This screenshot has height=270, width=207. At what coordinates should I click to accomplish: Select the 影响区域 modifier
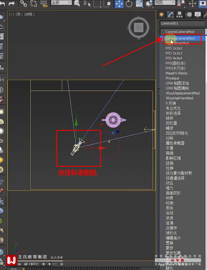(x=173, y=158)
